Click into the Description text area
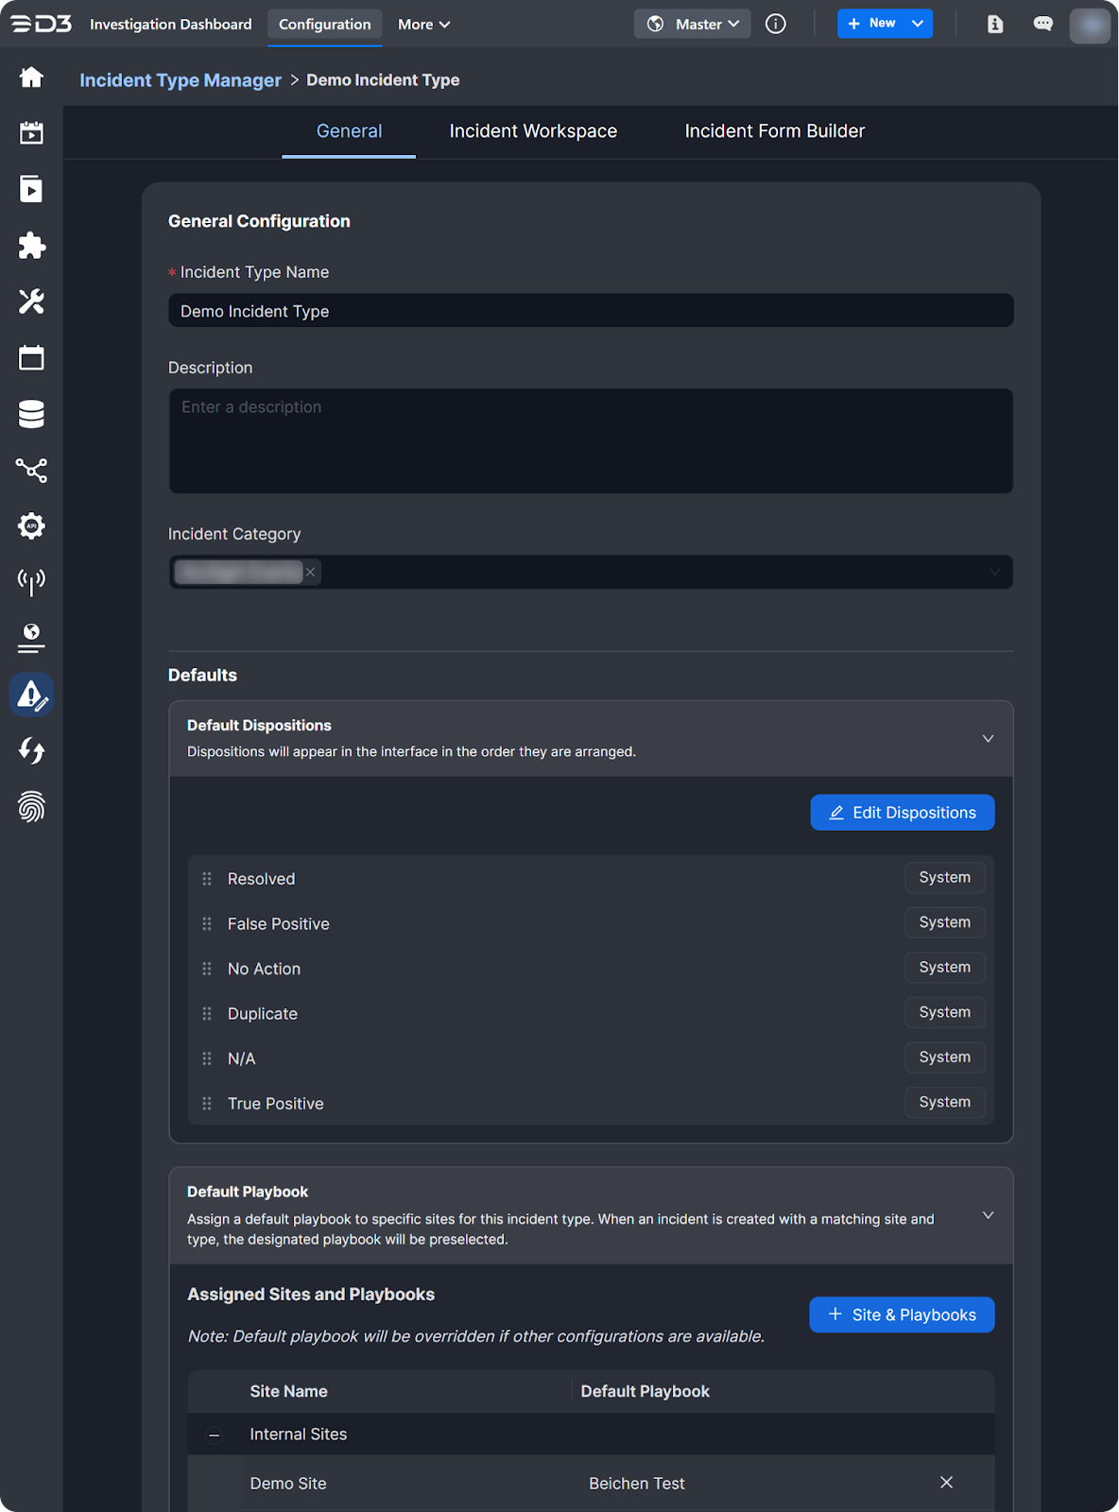Viewport: 1119px width, 1512px height. coord(591,441)
